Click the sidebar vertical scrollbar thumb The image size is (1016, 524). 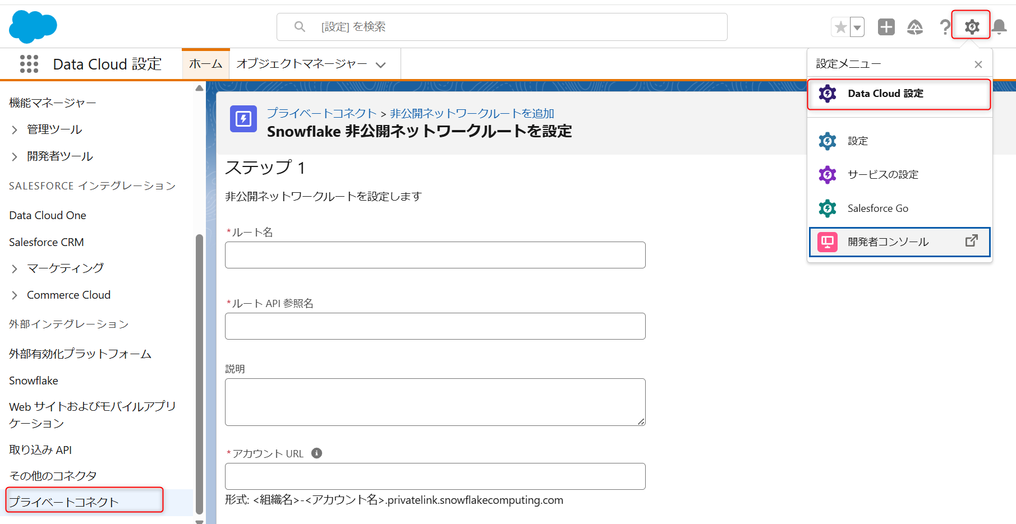pos(199,374)
